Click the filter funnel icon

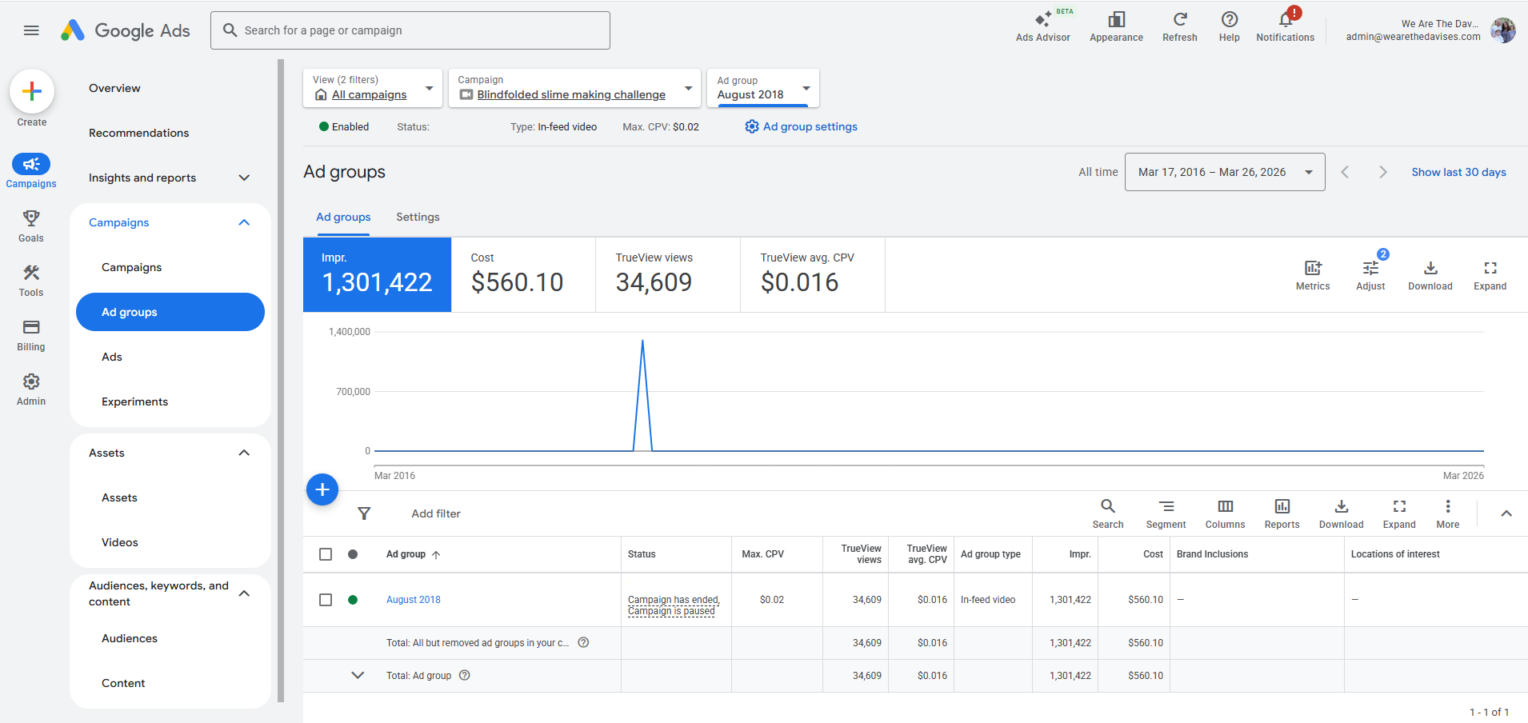[x=364, y=513]
